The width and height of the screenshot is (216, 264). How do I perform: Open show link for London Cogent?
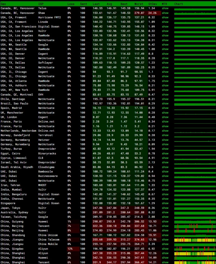[165, 117]
